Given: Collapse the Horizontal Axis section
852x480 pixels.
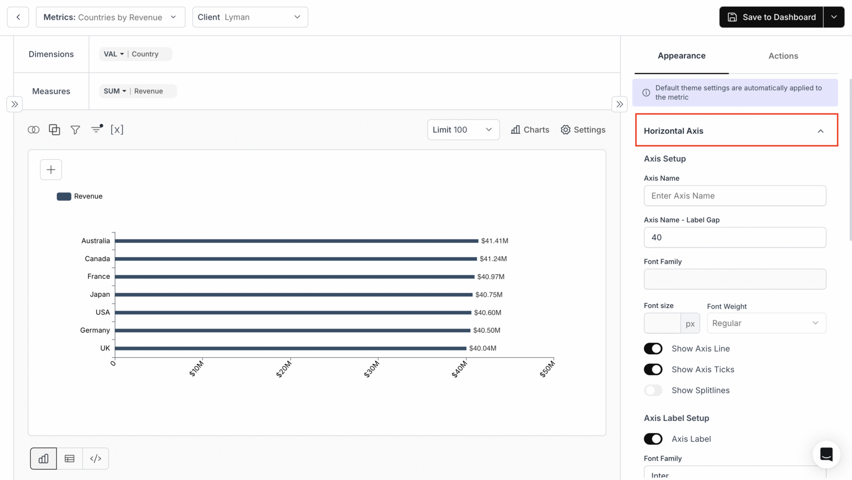Looking at the screenshot, I should coord(820,131).
